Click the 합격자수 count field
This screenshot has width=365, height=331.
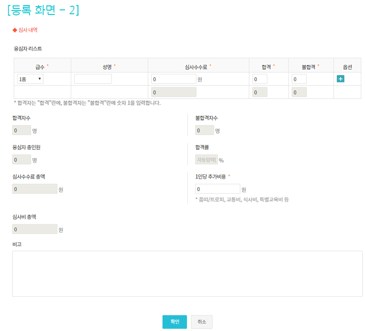[x=21, y=130]
